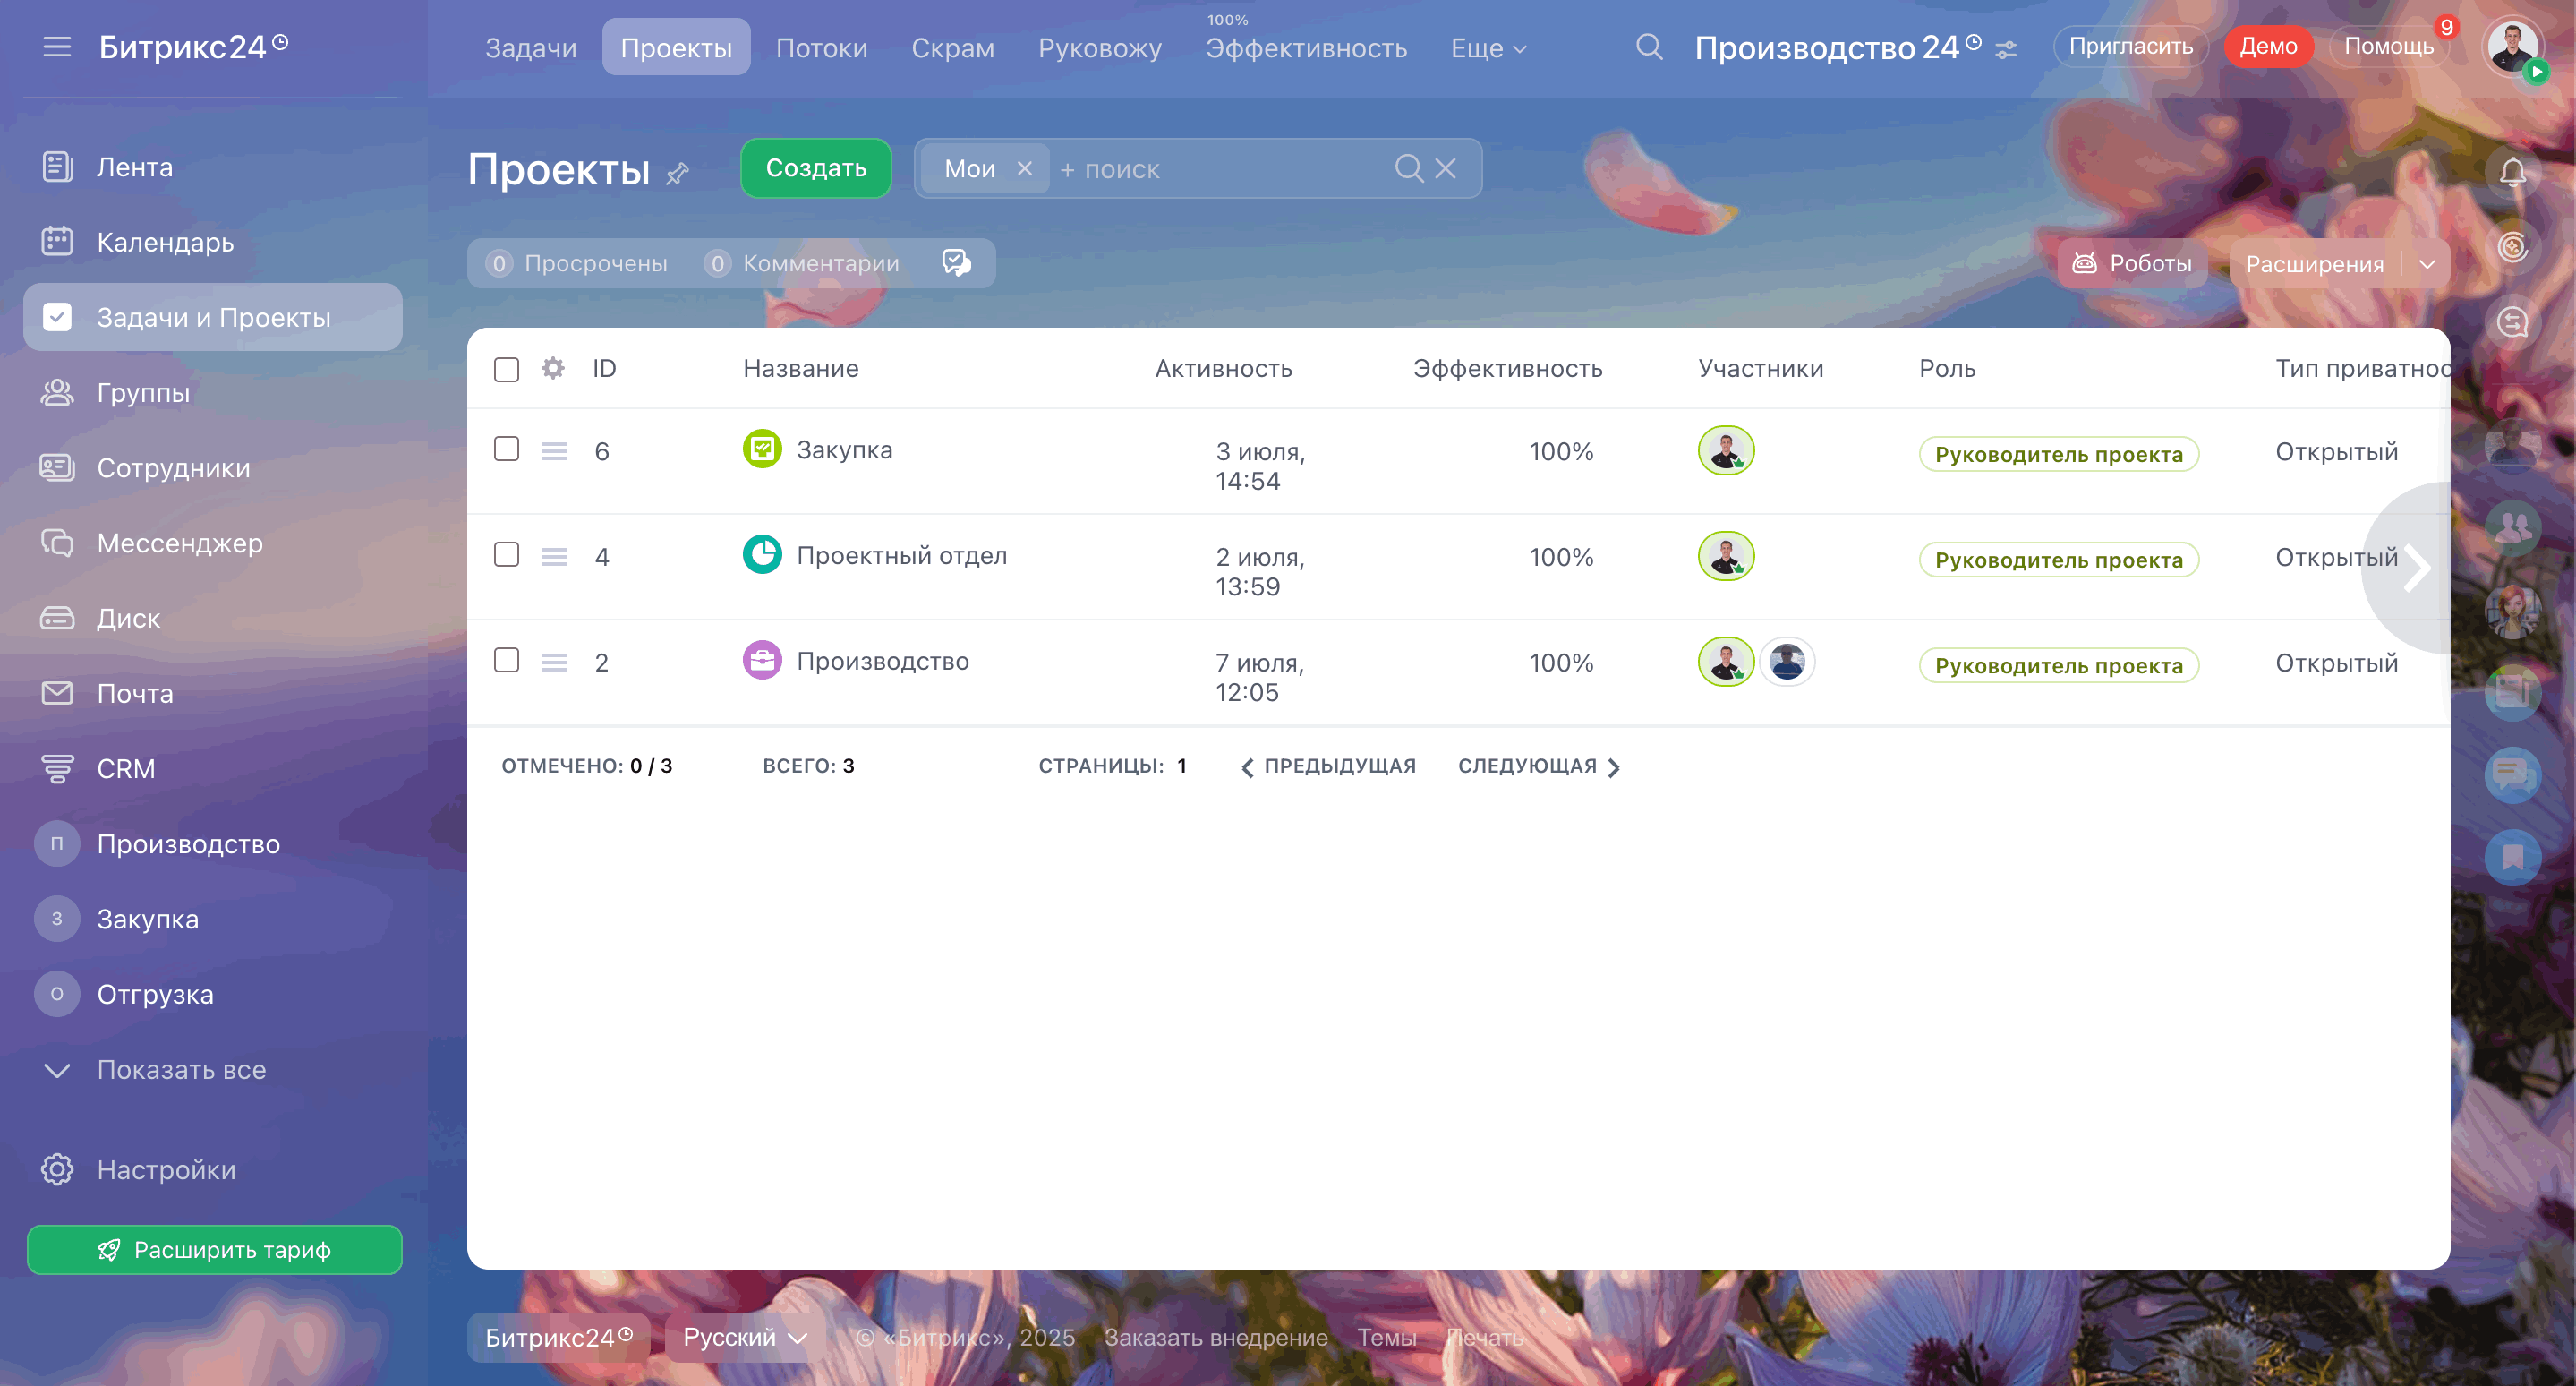This screenshot has height=1386, width=2576.
Task: Switch to the Скрам tab
Action: coord(952,48)
